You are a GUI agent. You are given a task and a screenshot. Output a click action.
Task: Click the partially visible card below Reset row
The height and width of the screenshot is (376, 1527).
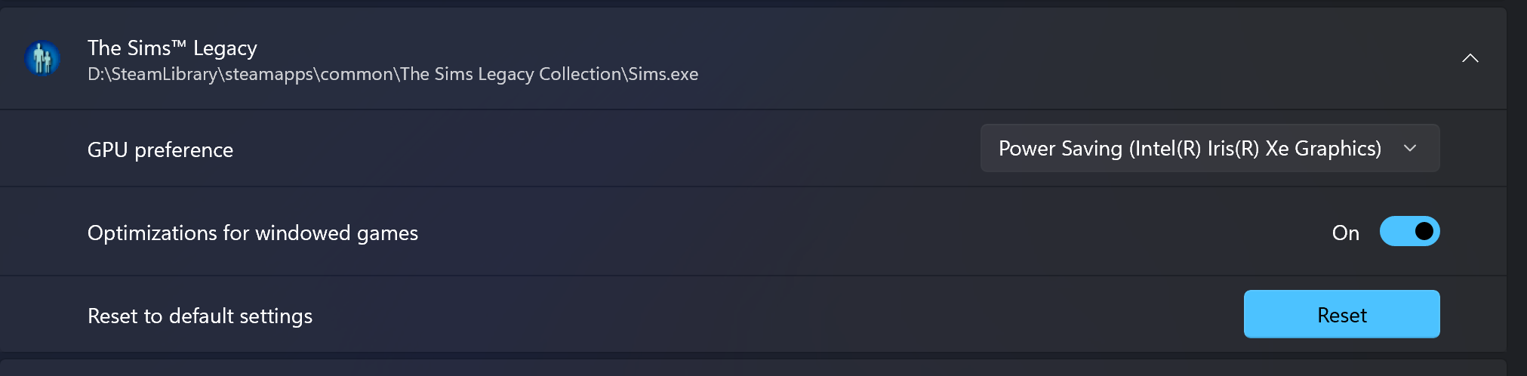(x=753, y=368)
